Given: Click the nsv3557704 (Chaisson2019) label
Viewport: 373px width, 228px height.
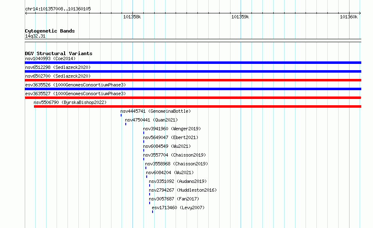Looking at the screenshot, I should click(x=174, y=155).
